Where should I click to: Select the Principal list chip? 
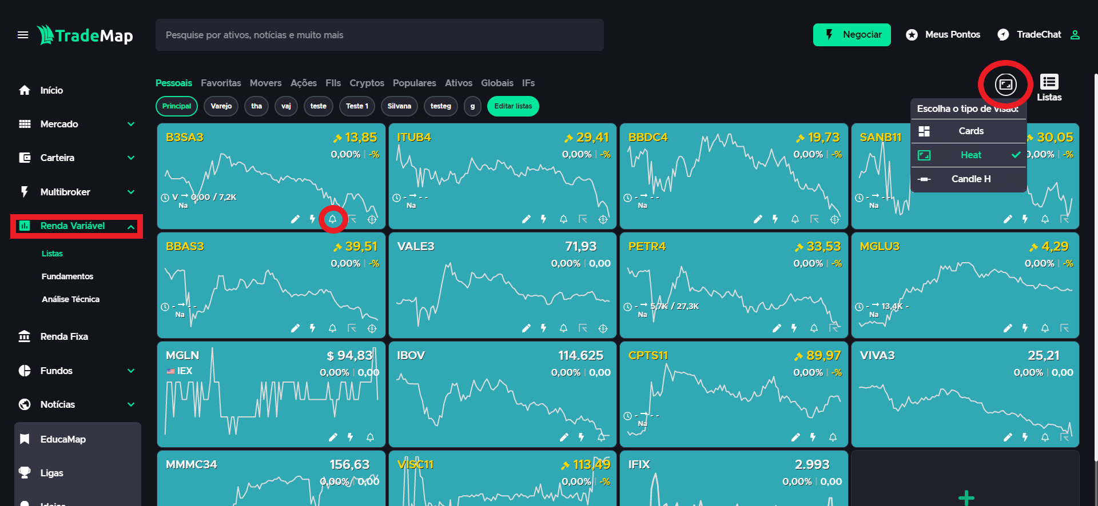pyautogui.click(x=177, y=106)
